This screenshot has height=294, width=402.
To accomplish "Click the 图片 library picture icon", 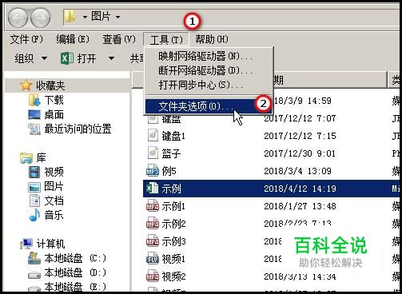I will tap(34, 187).
